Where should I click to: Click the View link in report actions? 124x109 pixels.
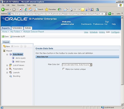click(x=86, y=32)
